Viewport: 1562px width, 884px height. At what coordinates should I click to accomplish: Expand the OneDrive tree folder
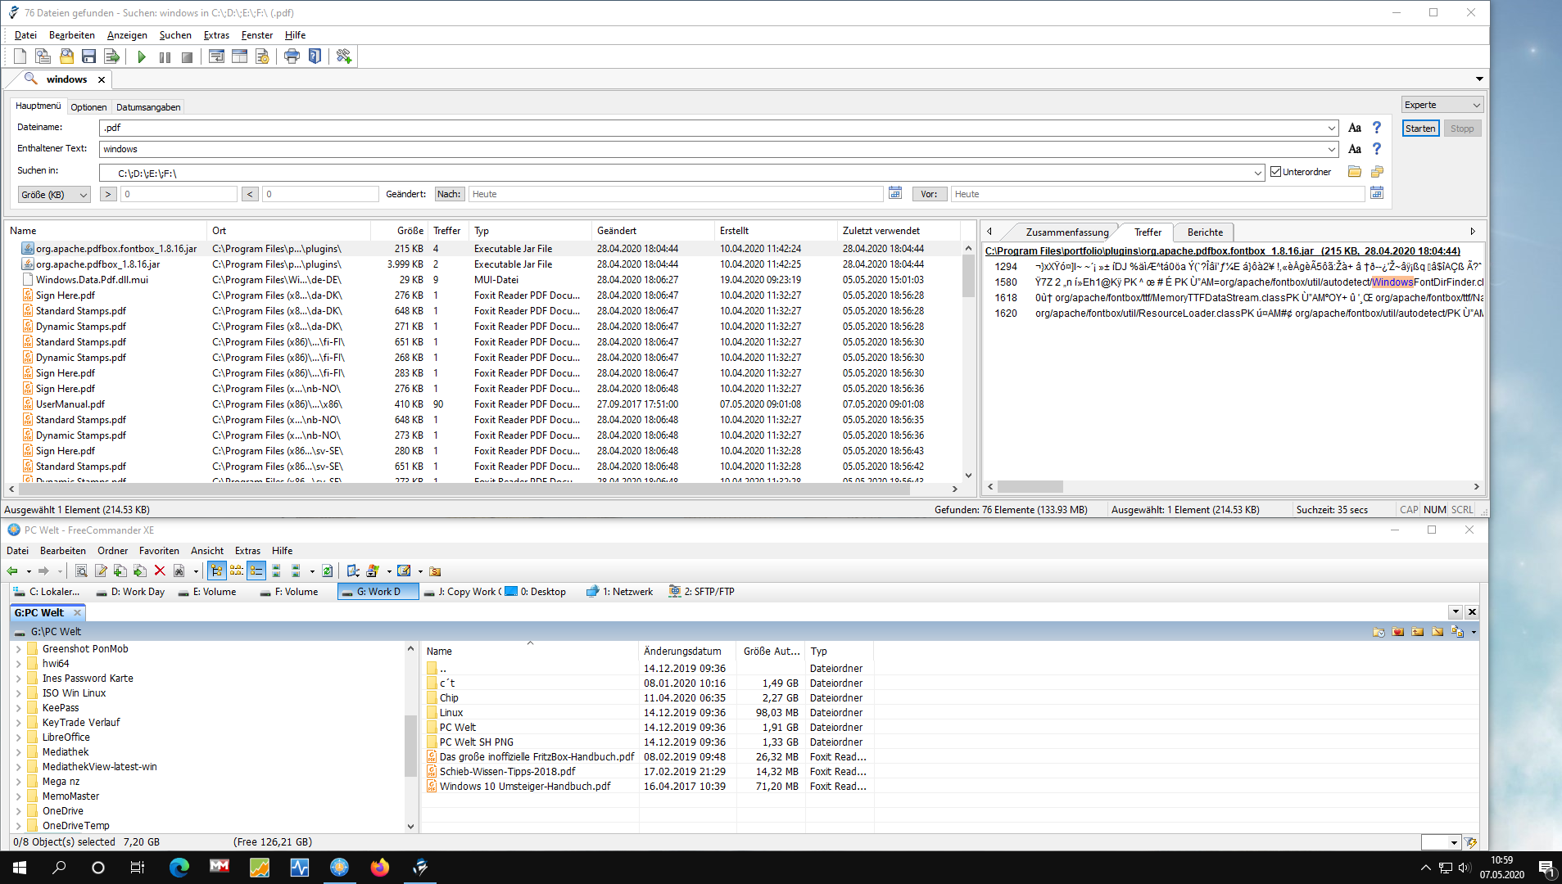[19, 811]
